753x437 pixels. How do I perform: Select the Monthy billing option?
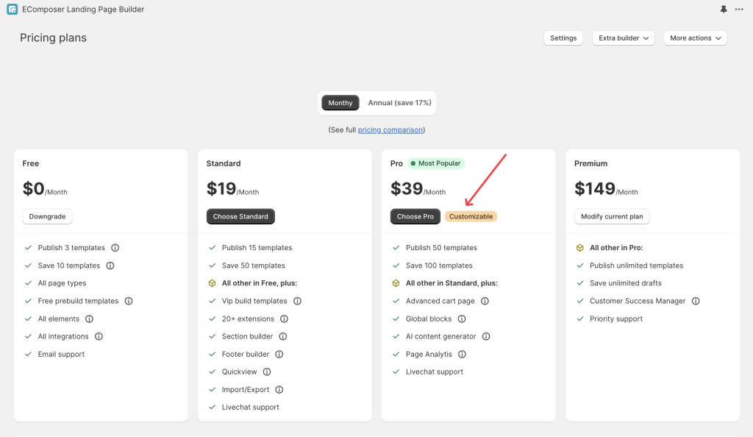tap(340, 103)
